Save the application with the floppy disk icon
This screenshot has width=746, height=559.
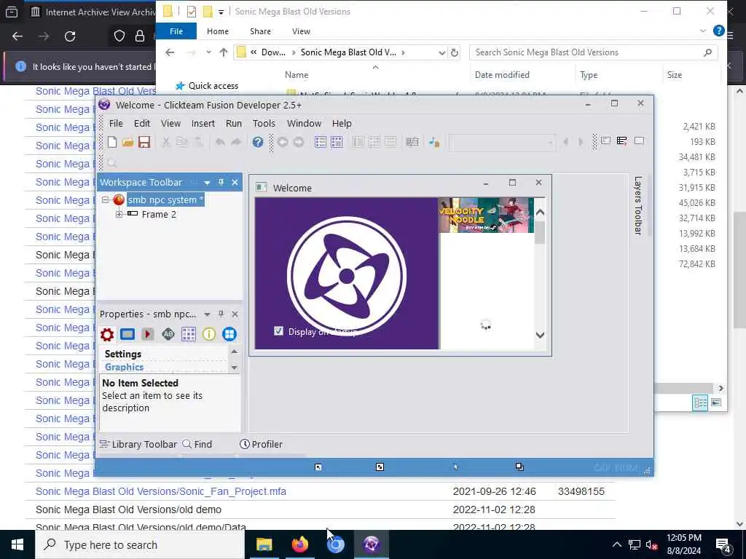click(144, 142)
